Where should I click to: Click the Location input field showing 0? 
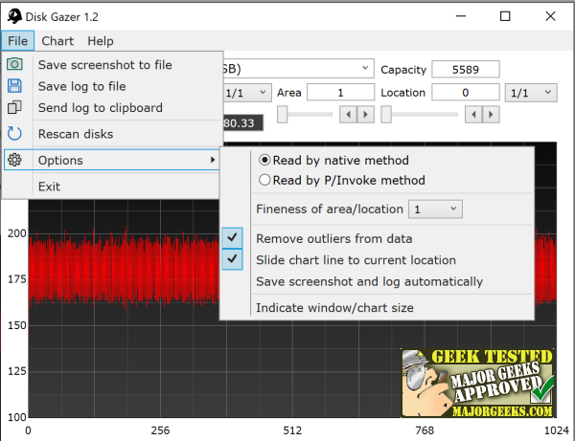pyautogui.click(x=466, y=92)
